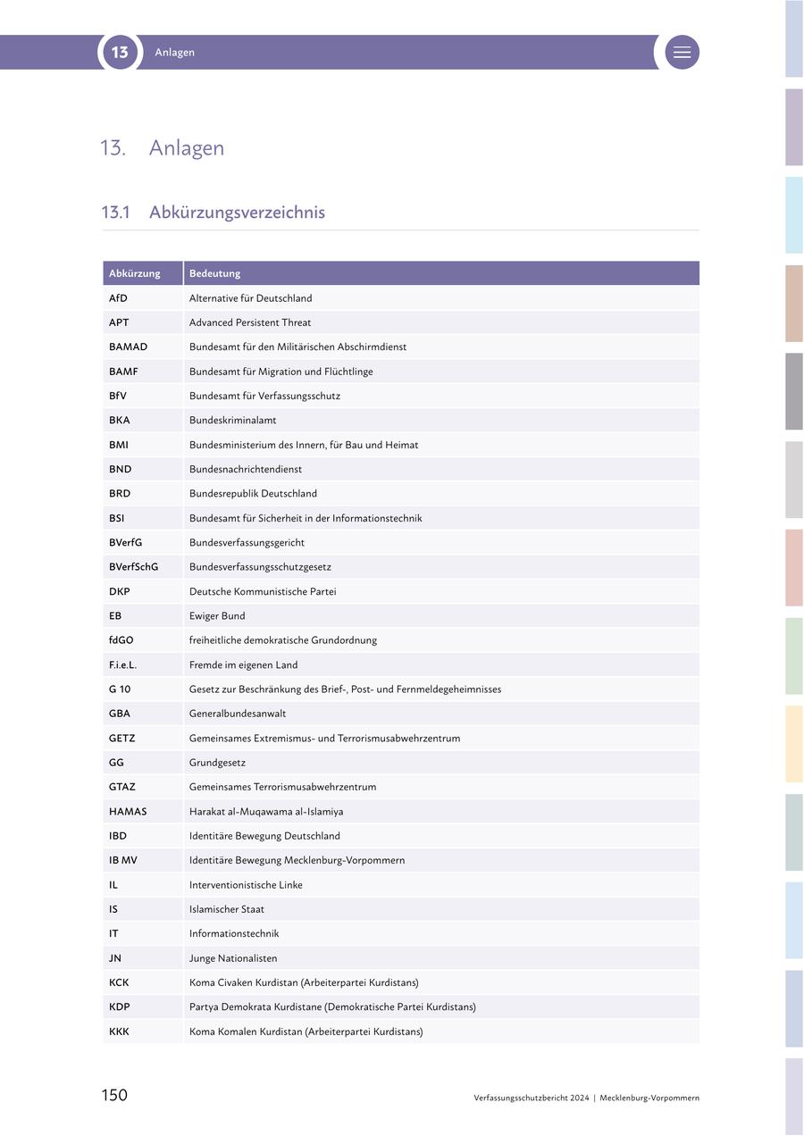The image size is (804, 1136).
Task: Jump to the light green side tab
Action: 793,656
